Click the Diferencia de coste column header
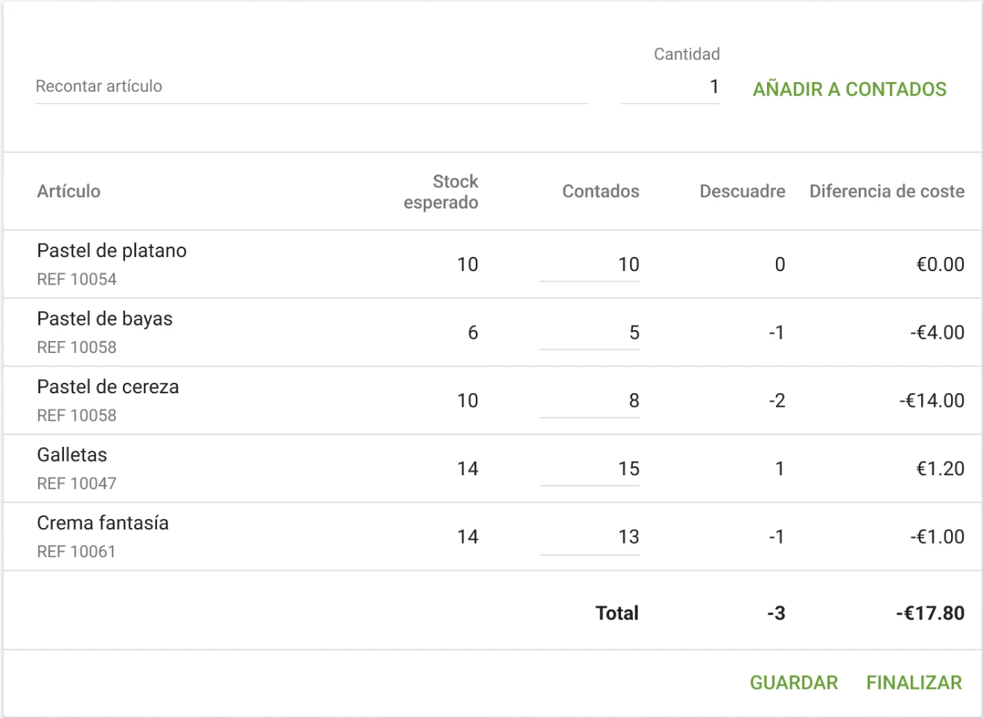Image resolution: width=983 pixels, height=718 pixels. [x=886, y=191]
